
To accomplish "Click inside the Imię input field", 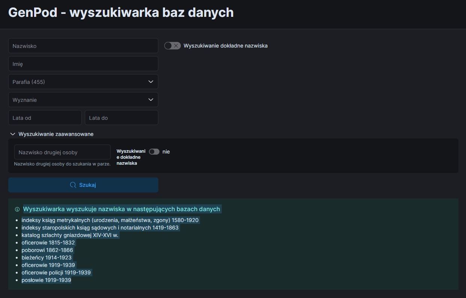I will [83, 64].
